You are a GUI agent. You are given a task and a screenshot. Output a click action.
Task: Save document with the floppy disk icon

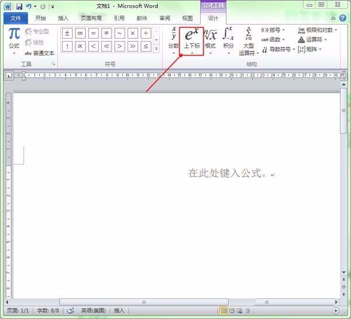pyautogui.click(x=19, y=6)
